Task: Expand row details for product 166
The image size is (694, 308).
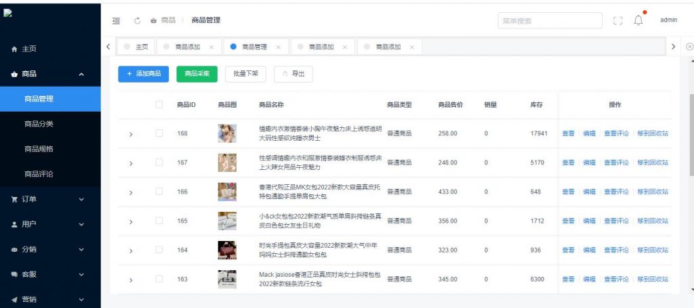Action: [x=131, y=192]
